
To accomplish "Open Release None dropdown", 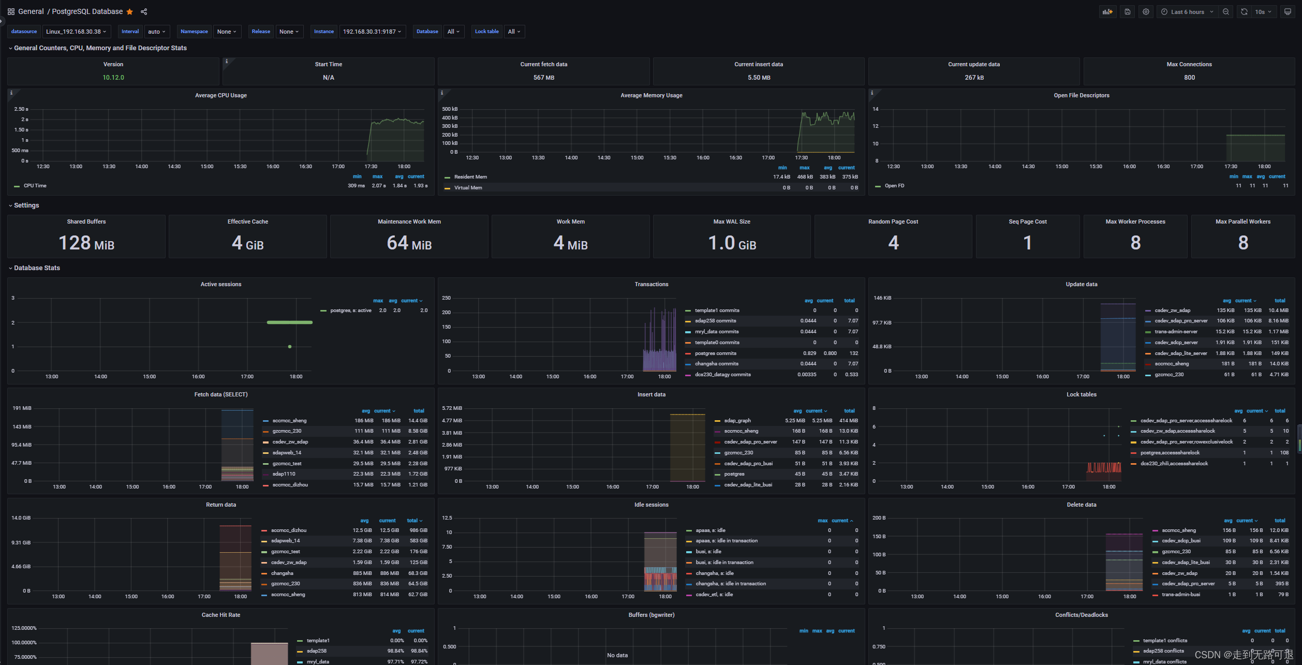I will pyautogui.click(x=289, y=32).
